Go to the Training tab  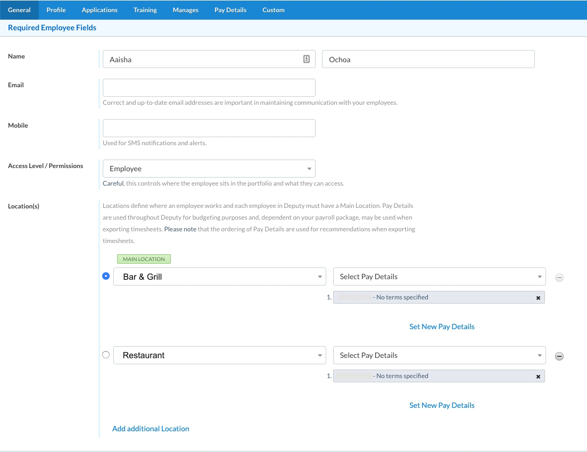145,10
